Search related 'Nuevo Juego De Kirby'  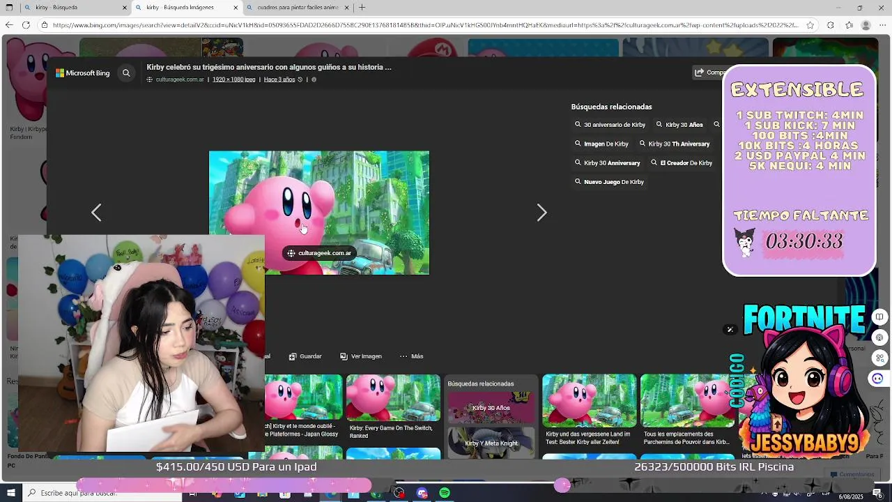point(609,182)
